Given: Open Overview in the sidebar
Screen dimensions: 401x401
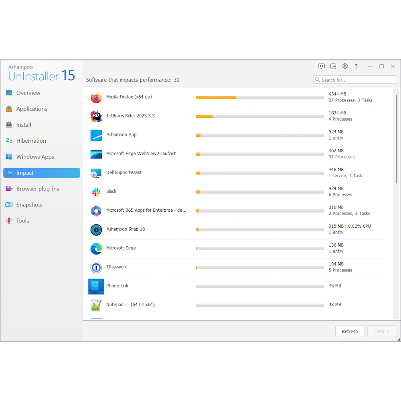Looking at the screenshot, I should pyautogui.click(x=42, y=93).
